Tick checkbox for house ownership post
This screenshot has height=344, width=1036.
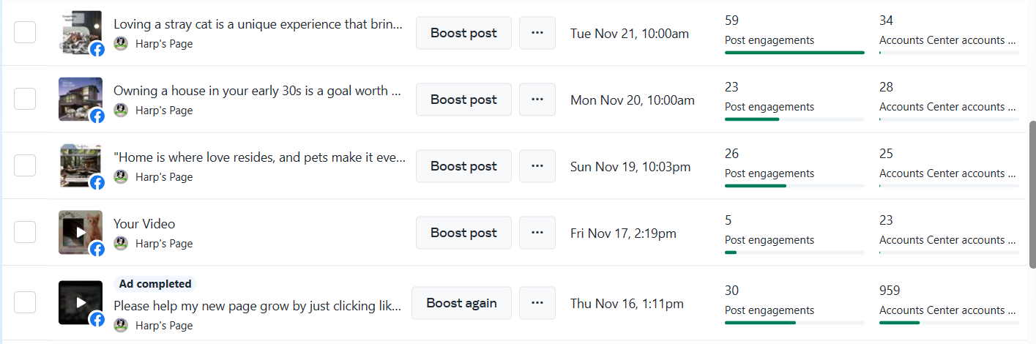coord(25,100)
